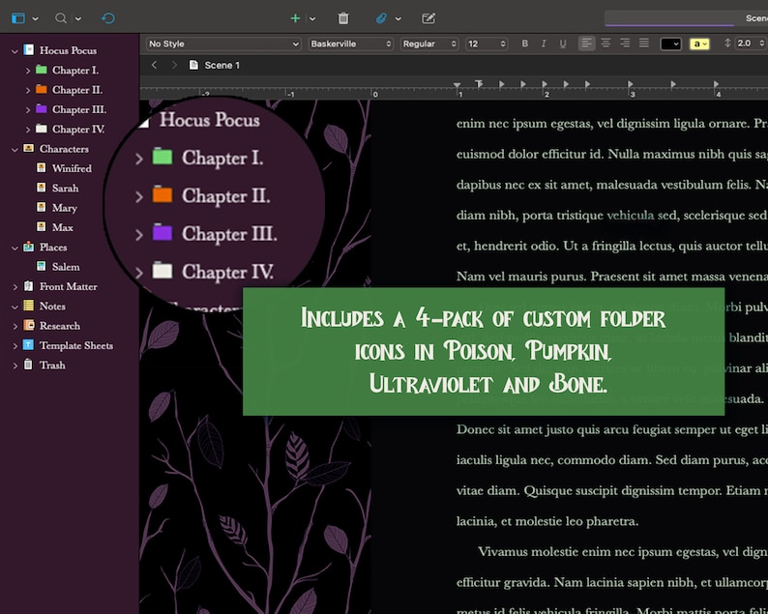Expand Chapter I. in the binder
This screenshot has width=768, height=614.
[x=27, y=71]
